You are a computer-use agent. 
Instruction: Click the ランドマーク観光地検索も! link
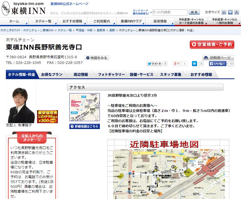(141, 12)
